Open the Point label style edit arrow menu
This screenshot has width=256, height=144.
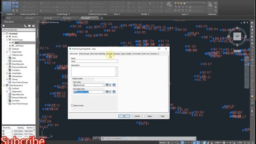coord(110,92)
